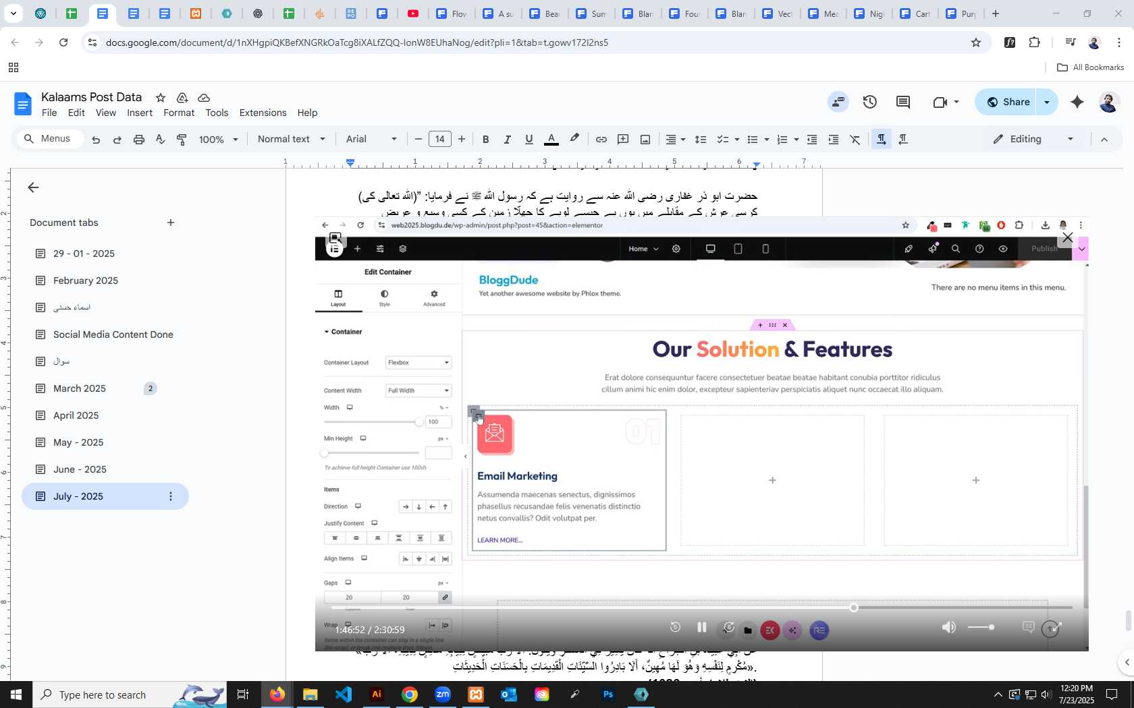Toggle Italic formatting
The width and height of the screenshot is (1134, 708).
[x=507, y=140]
